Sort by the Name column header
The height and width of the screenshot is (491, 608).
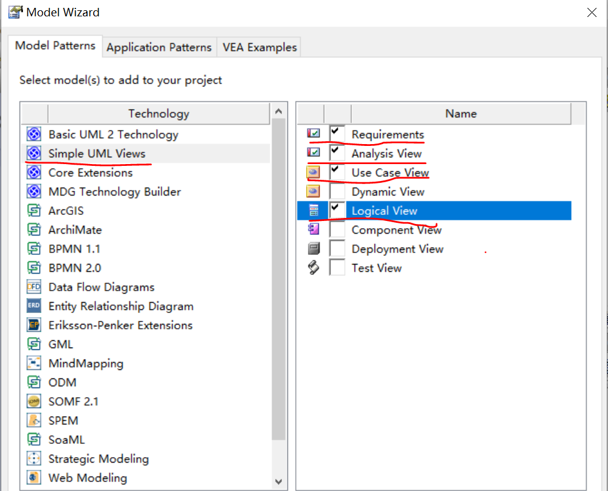click(460, 113)
